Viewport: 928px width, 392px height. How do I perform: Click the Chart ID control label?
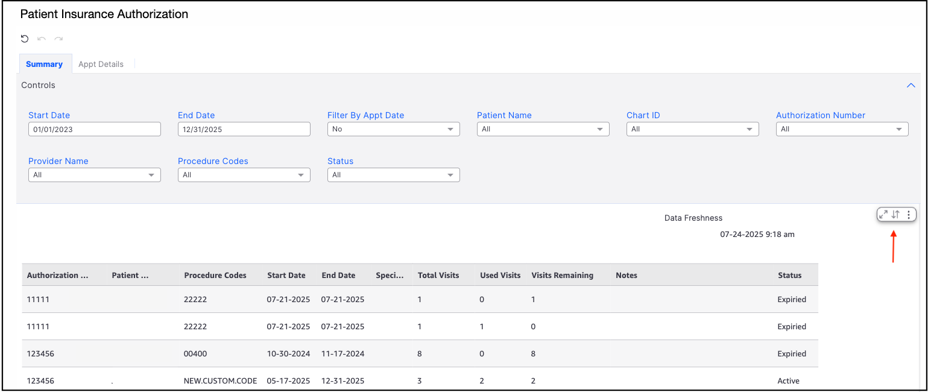pos(643,115)
